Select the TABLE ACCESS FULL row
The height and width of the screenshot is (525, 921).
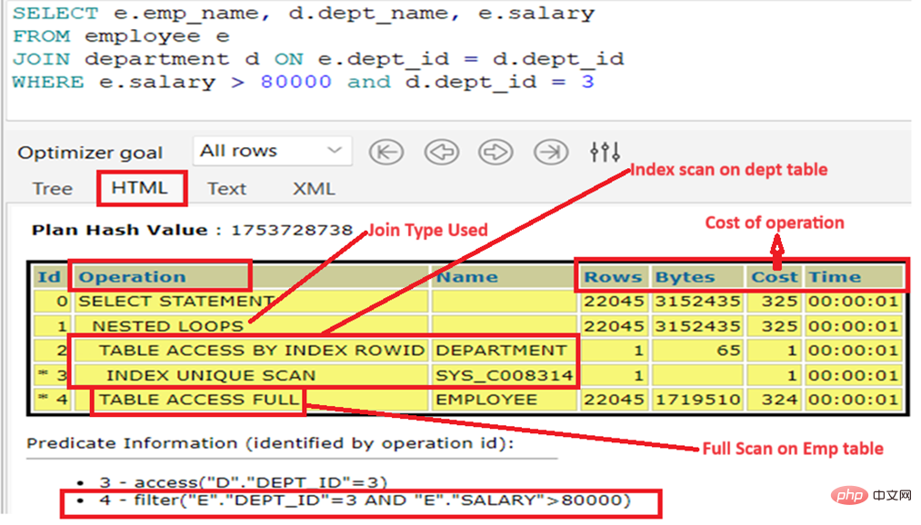coord(198,400)
